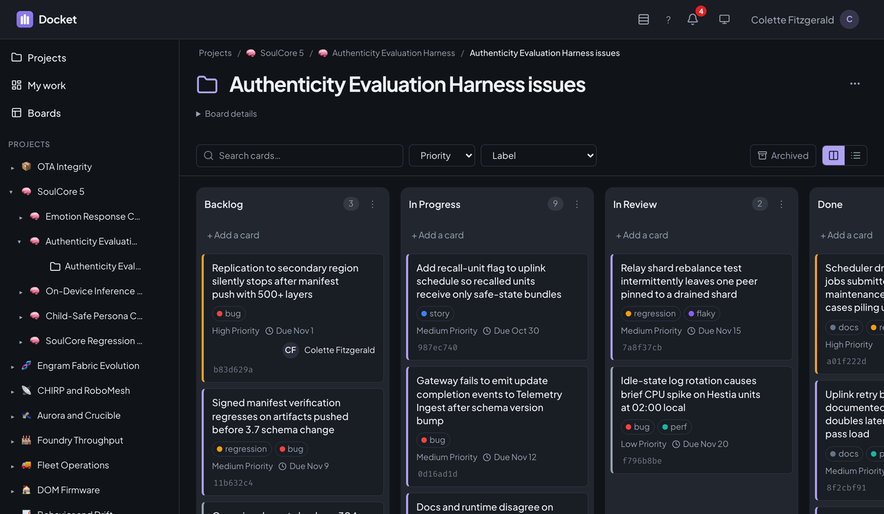This screenshot has width=884, height=514.
Task: Open the notifications bell
Action: coord(693,19)
